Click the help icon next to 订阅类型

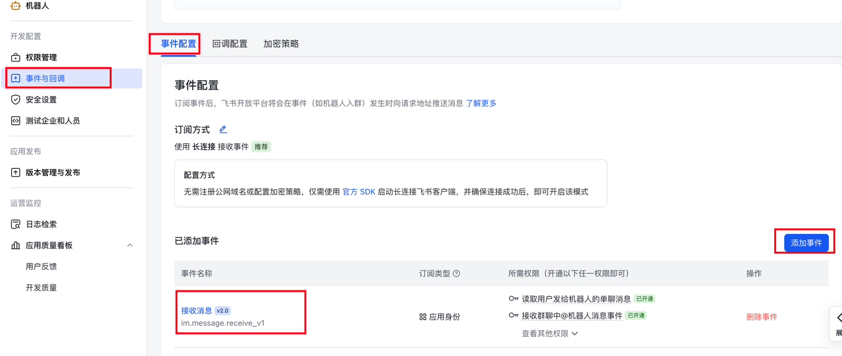point(457,273)
